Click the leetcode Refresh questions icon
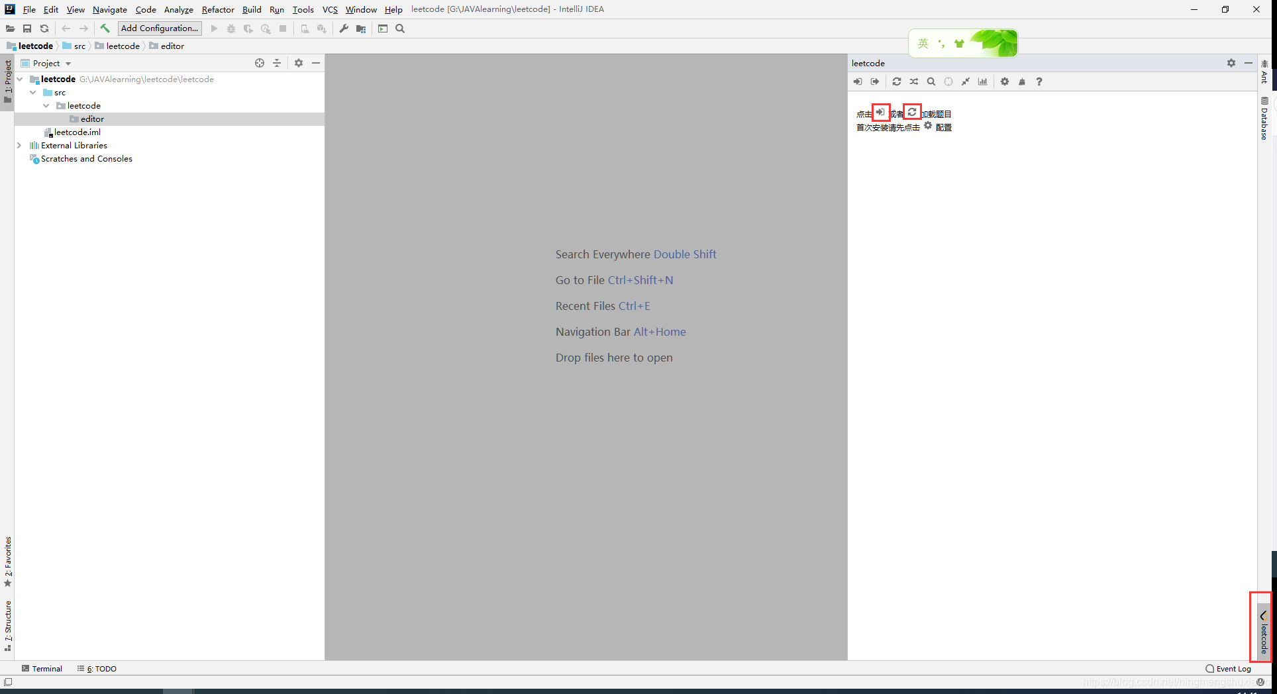The width and height of the screenshot is (1277, 694). pyautogui.click(x=896, y=81)
